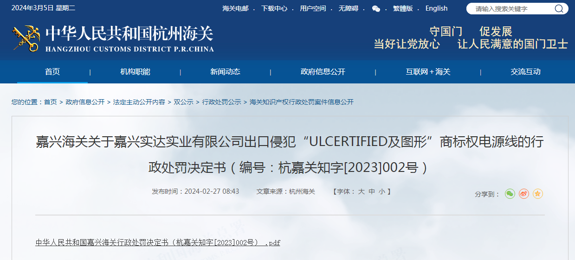Open the 互联网+海关 menu
575x260 pixels.
(x=428, y=72)
